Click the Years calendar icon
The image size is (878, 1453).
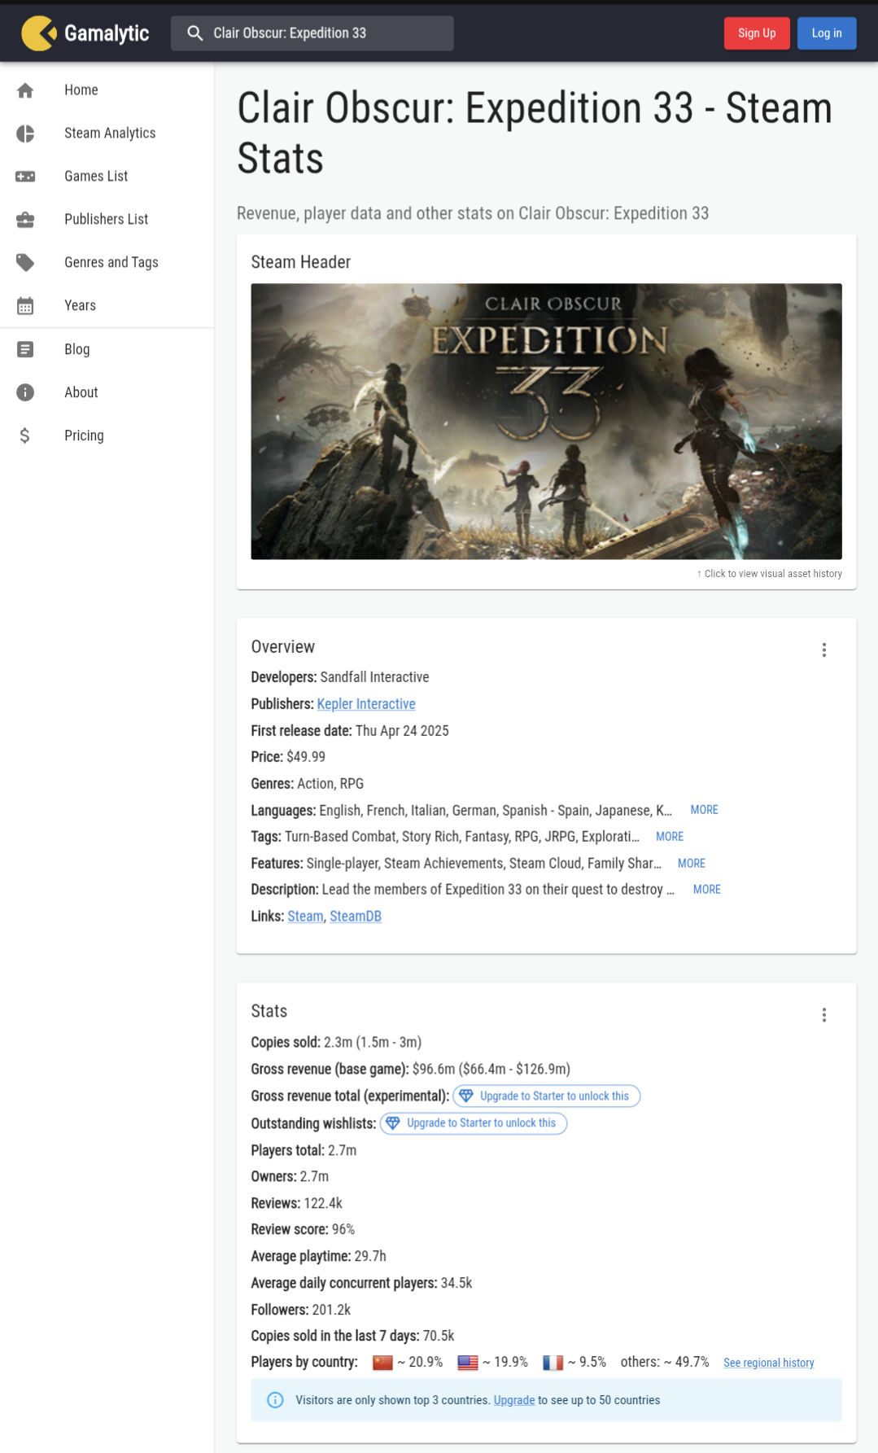25,306
